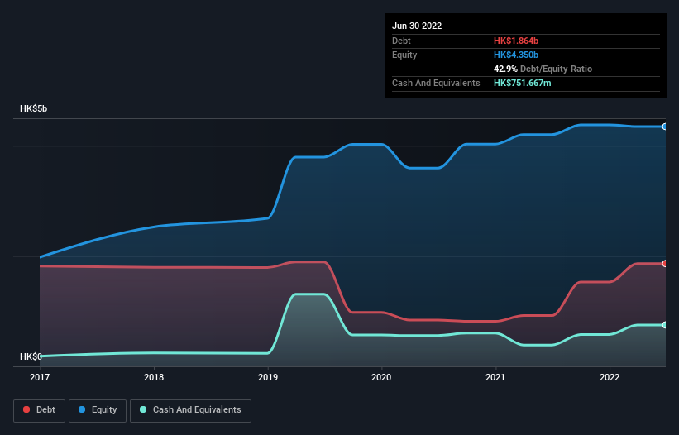Click the 2021 x-axis label
Viewport: 679px width, 435px height.
495,377
